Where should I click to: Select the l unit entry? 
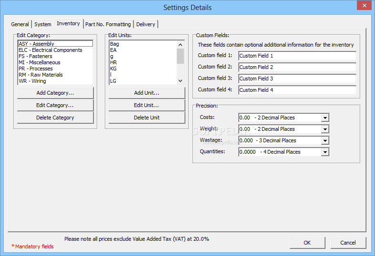tap(143, 75)
